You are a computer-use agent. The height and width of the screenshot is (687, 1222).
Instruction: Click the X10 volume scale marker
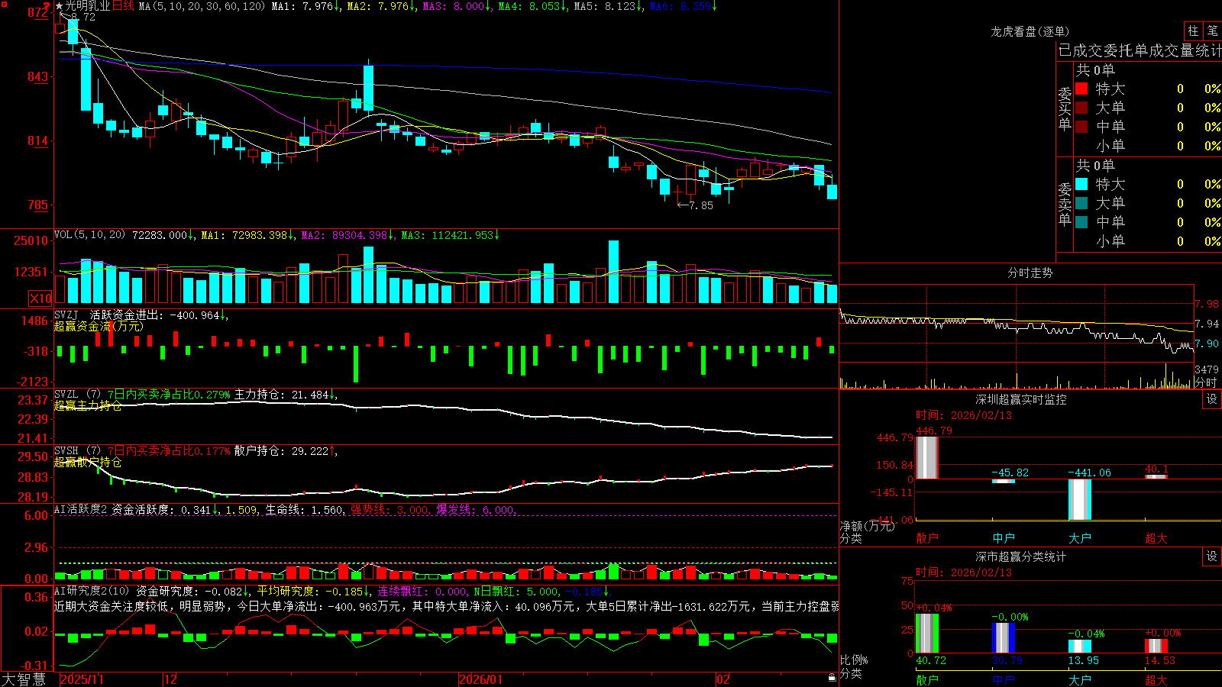pos(40,298)
